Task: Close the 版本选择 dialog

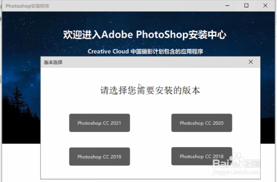Action: 251,62
